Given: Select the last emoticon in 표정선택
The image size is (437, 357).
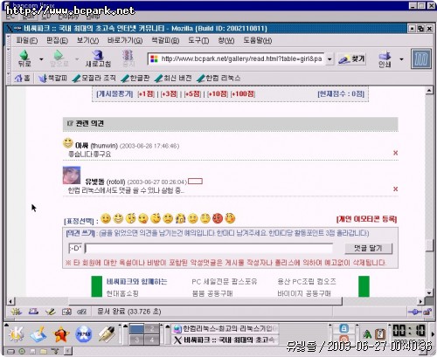Looking at the screenshot, I should coord(230,218).
